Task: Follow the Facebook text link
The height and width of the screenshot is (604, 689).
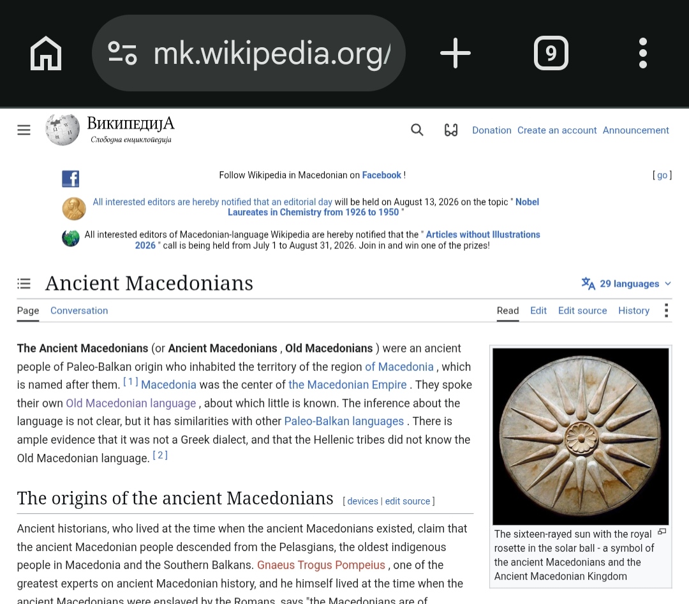Action: tap(382, 175)
